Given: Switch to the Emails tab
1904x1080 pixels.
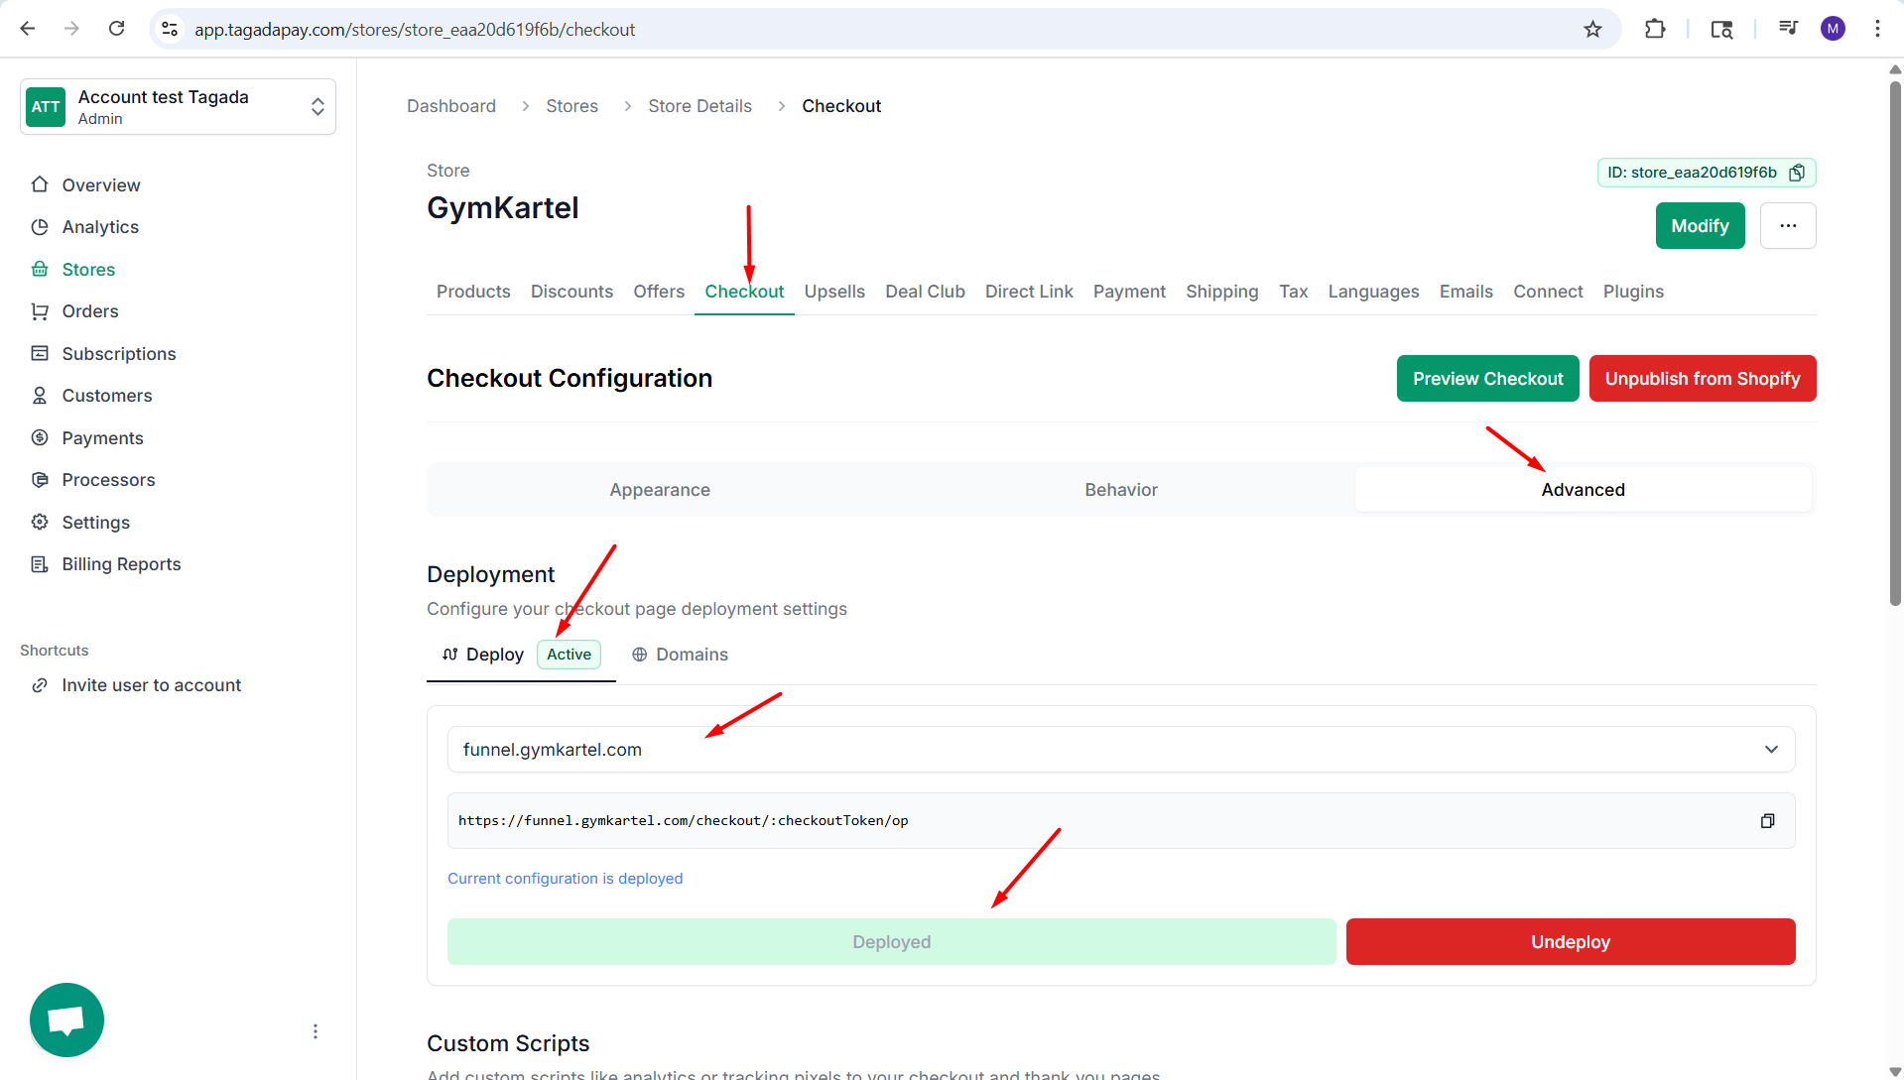Looking at the screenshot, I should click(1465, 292).
